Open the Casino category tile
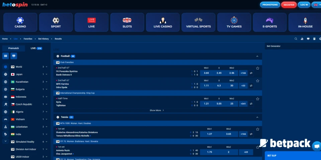This screenshot has height=160, width=321. coord(20,22)
